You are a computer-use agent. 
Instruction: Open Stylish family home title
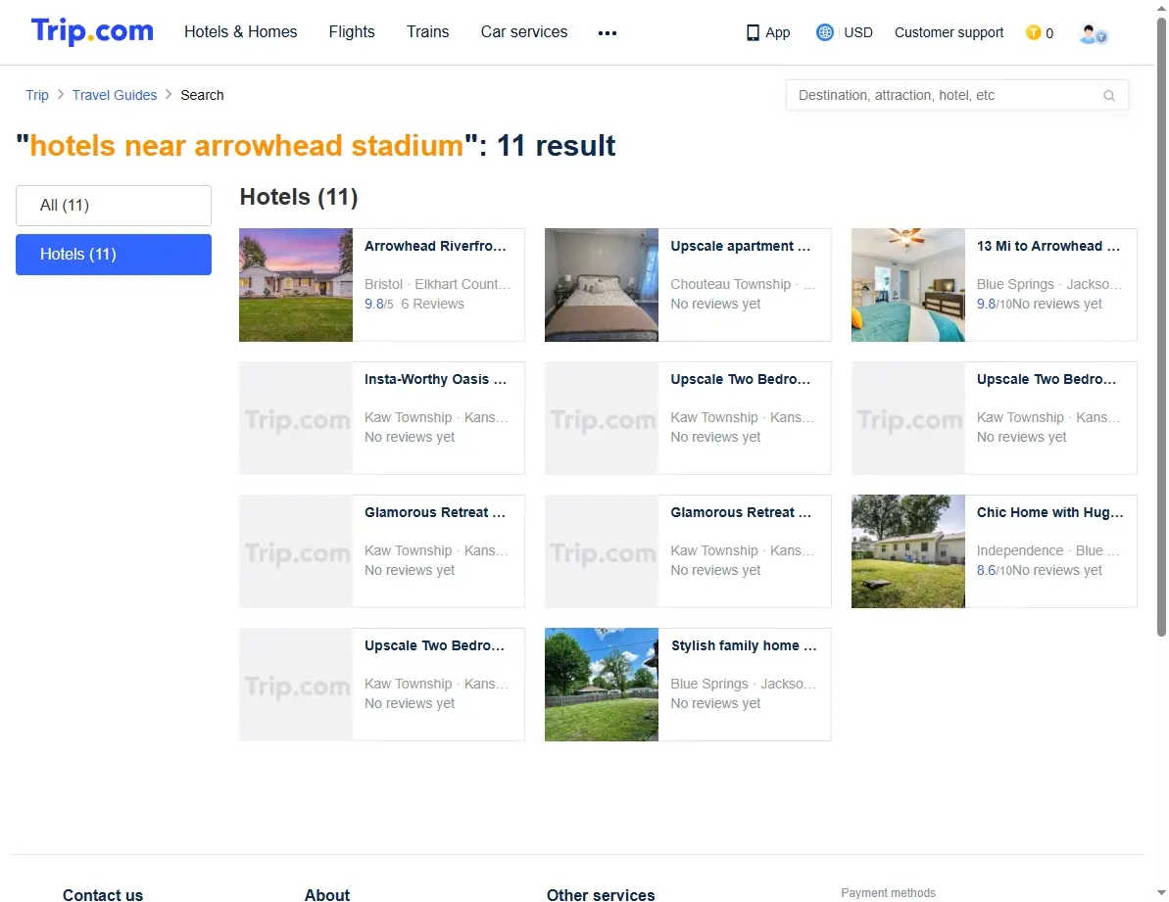tap(744, 646)
